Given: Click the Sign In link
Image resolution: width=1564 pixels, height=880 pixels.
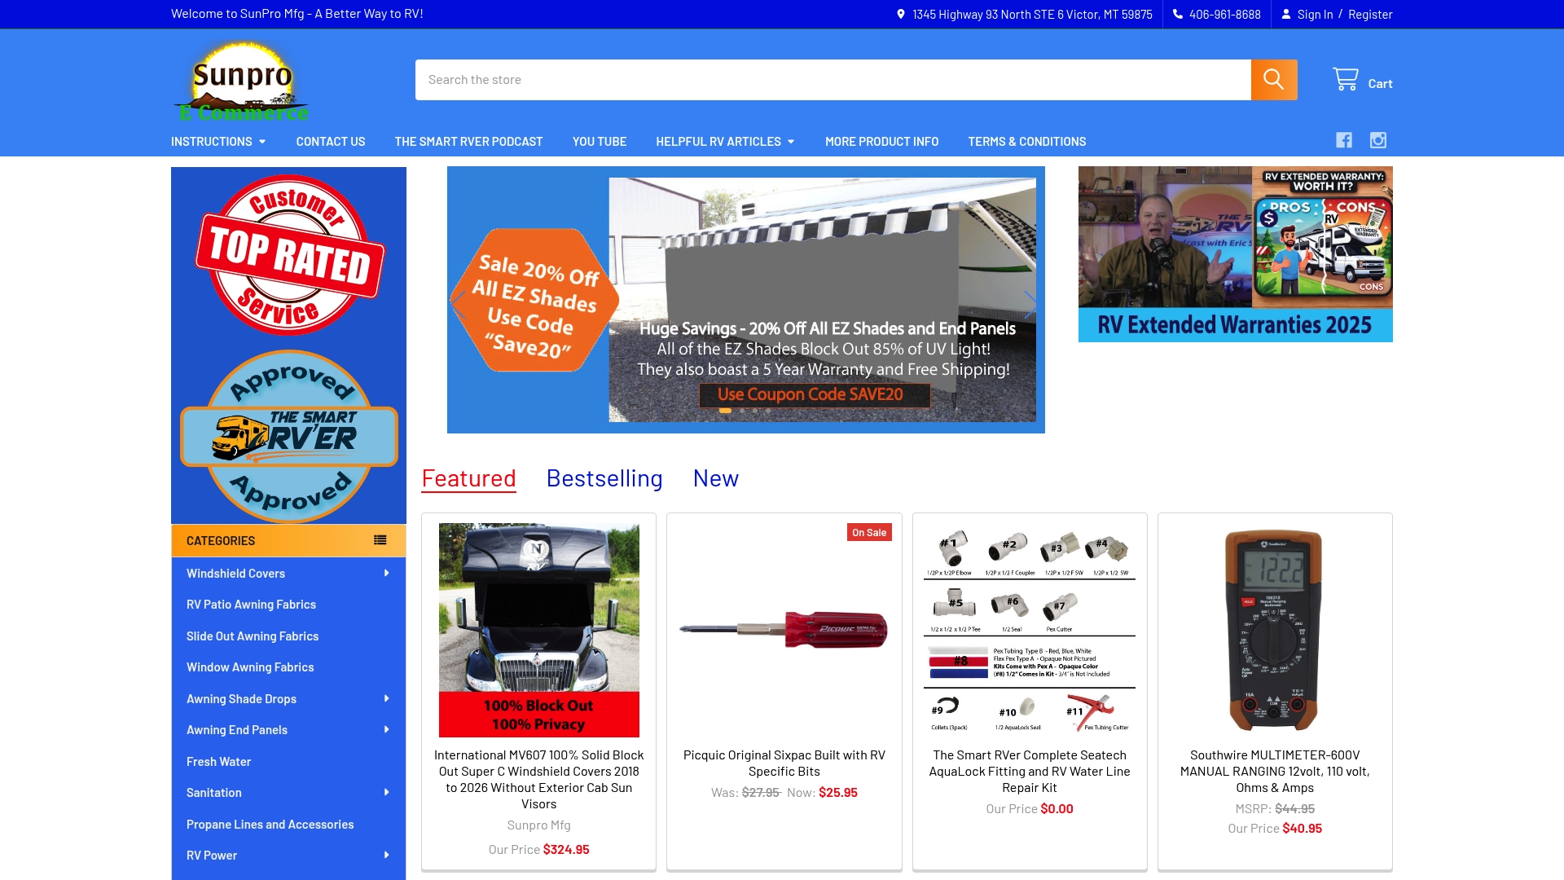Looking at the screenshot, I should (x=1315, y=14).
